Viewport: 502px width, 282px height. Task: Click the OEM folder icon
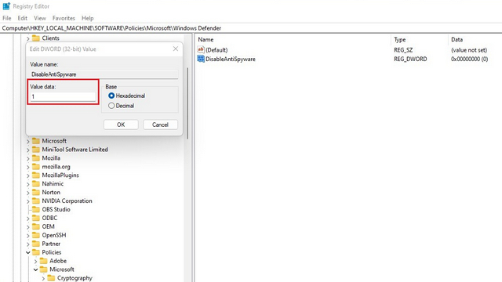click(x=36, y=226)
